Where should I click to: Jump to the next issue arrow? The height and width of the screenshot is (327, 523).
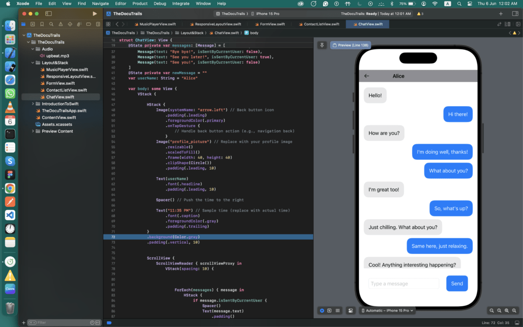tap(519, 33)
